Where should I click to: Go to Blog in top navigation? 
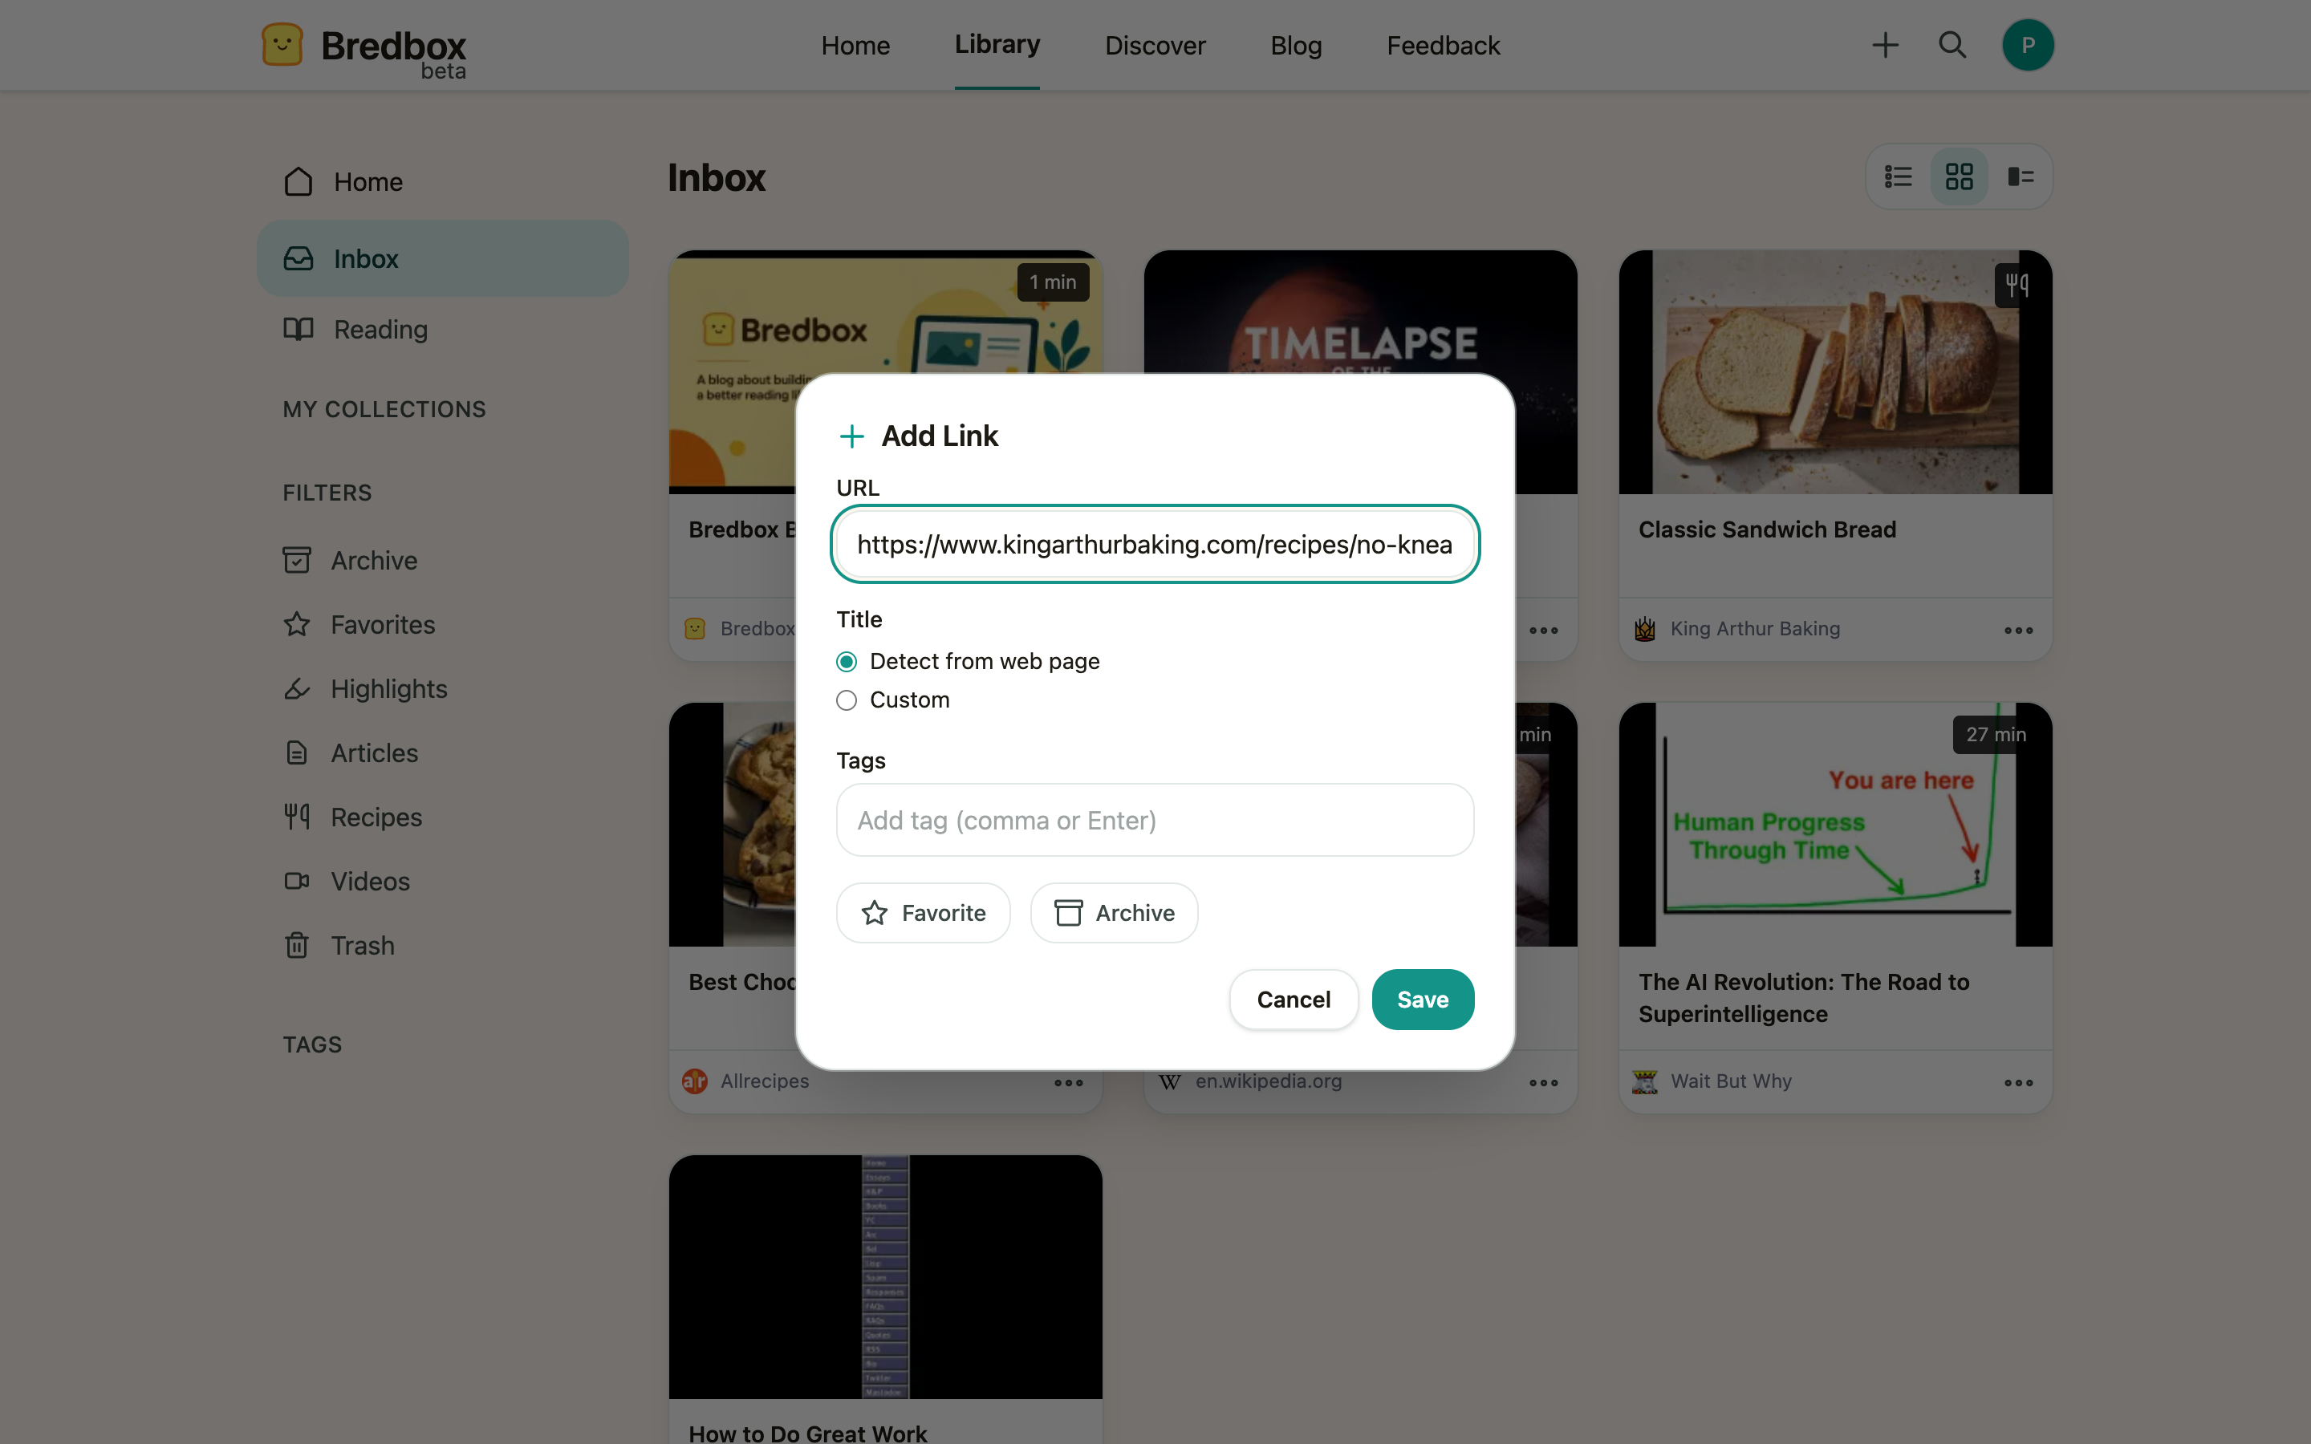tap(1295, 45)
